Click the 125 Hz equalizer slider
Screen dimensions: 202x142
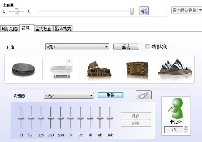tap(41, 118)
